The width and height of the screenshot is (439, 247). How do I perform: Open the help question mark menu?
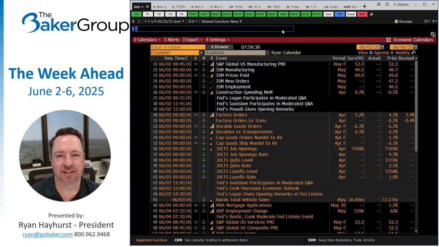(435, 21)
